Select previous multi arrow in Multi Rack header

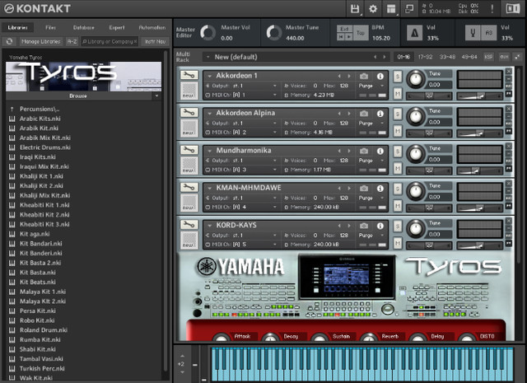(375, 57)
